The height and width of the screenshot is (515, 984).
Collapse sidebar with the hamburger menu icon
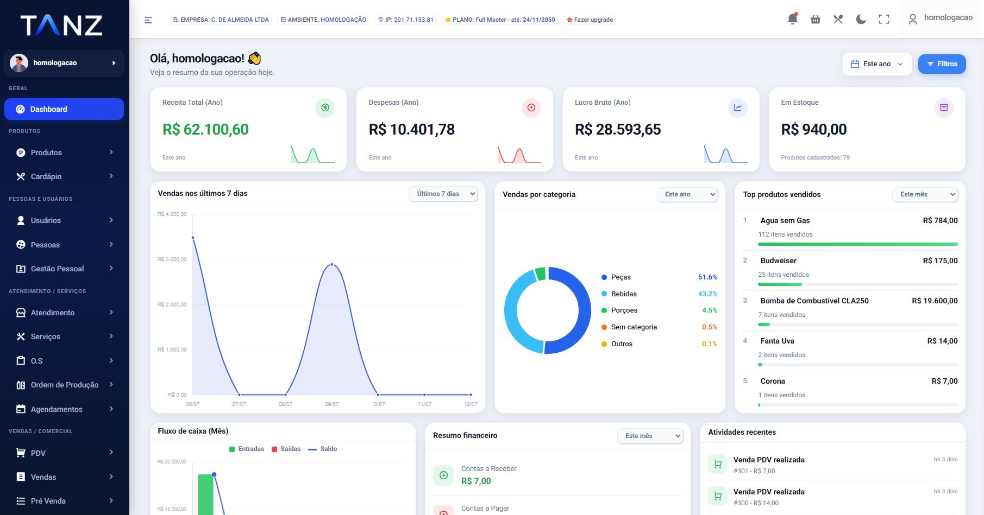coord(148,20)
